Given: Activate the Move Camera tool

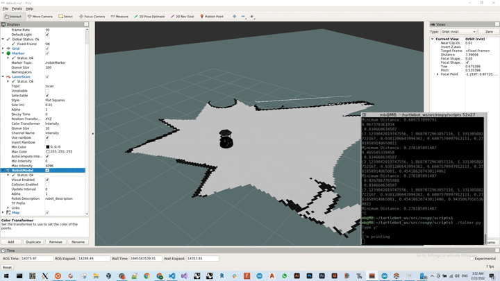Looking at the screenshot, I should pyautogui.click(x=40, y=16).
